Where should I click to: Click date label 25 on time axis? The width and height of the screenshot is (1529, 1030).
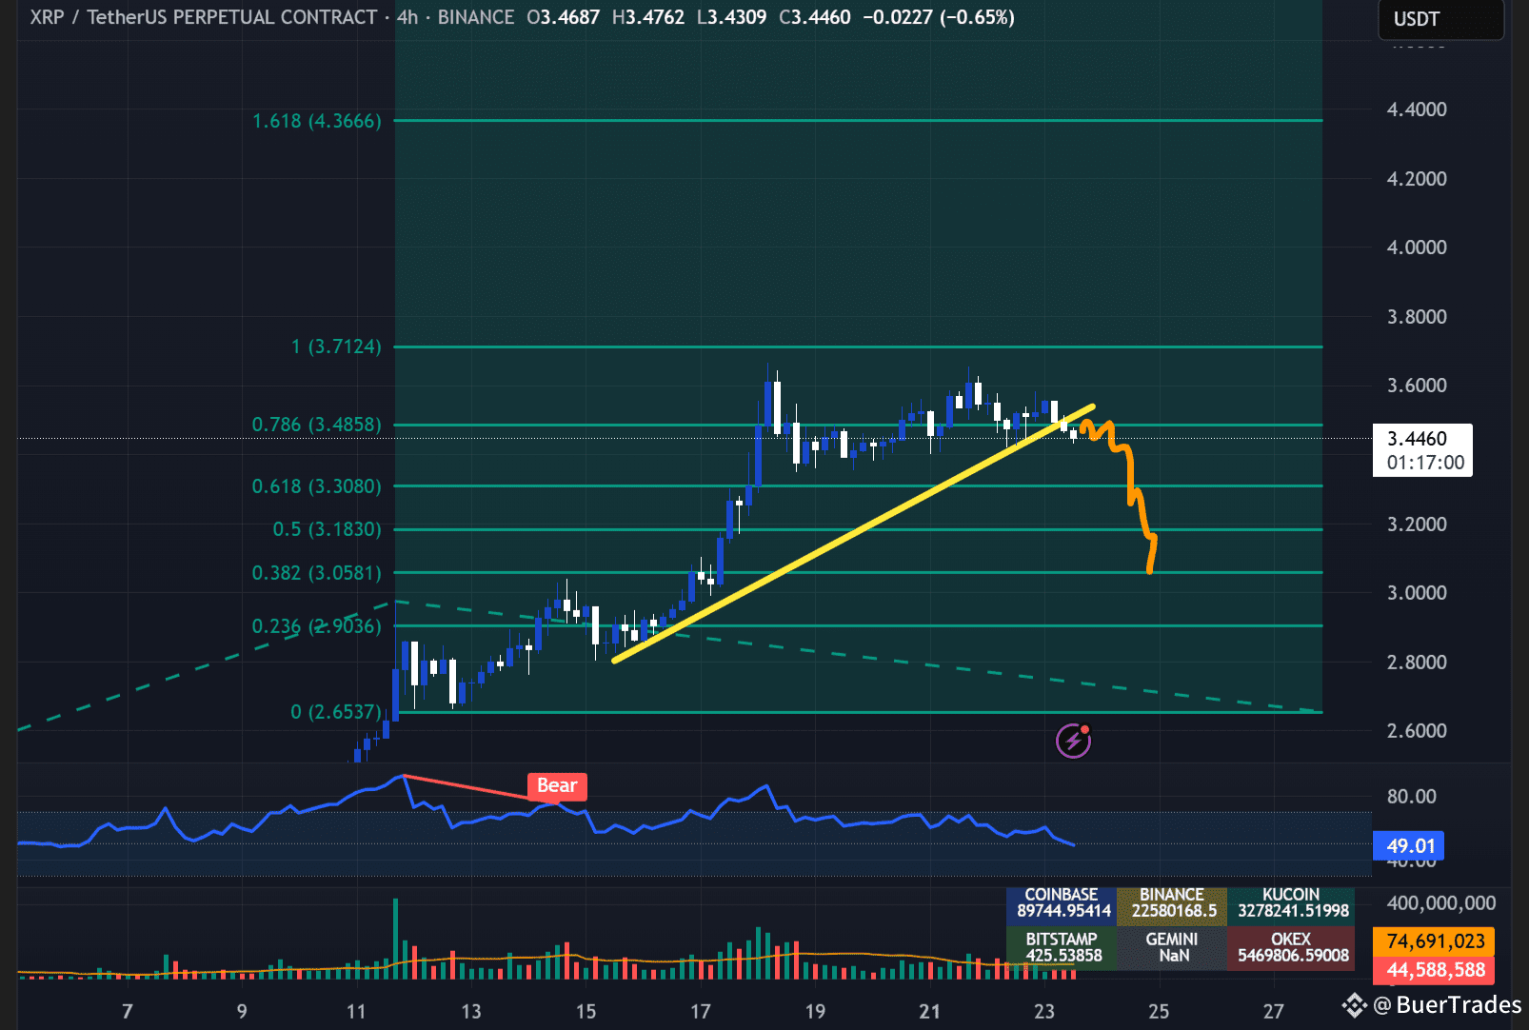pos(1159,1011)
